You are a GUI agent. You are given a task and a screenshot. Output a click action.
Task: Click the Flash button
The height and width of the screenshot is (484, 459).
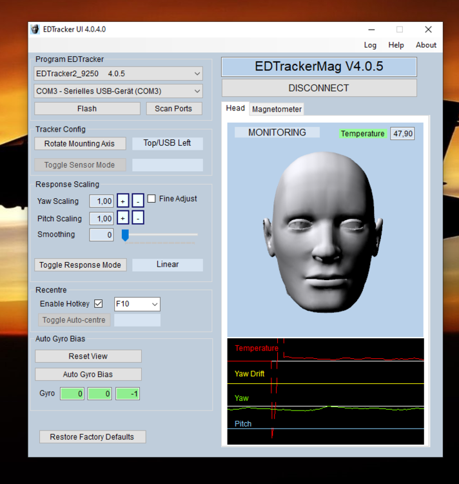[87, 108]
